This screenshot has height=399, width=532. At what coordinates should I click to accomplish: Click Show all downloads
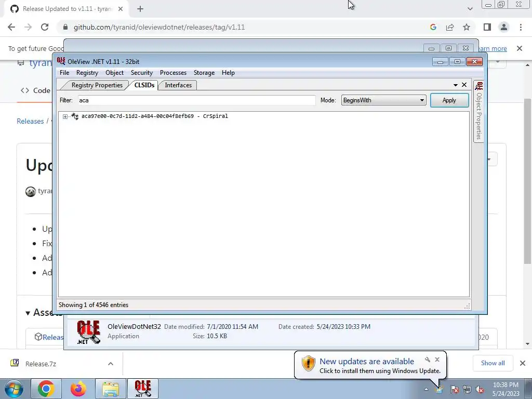493,363
